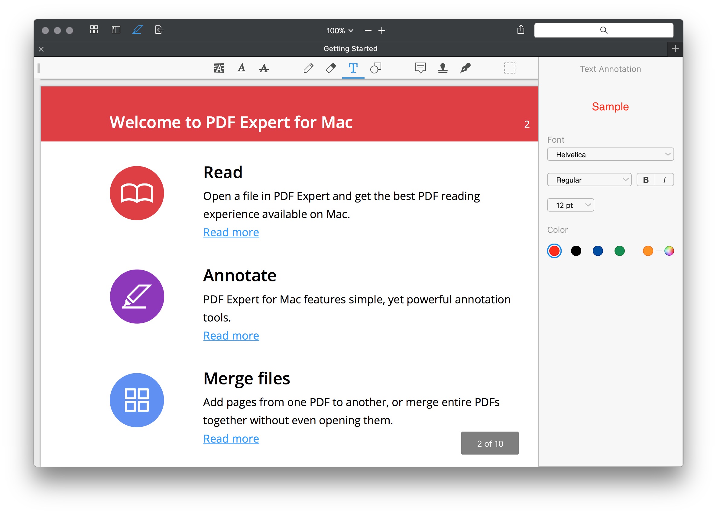Close the Getting Started tab

point(41,49)
